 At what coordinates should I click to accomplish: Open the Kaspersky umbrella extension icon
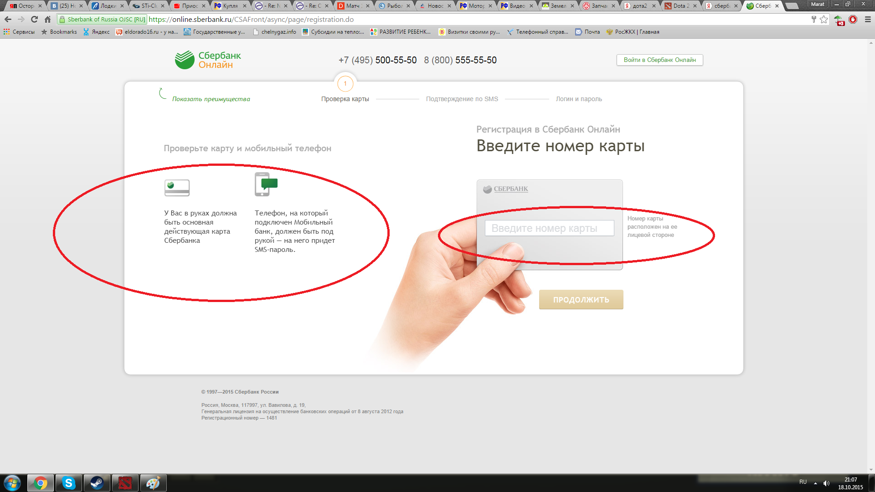coord(839,20)
